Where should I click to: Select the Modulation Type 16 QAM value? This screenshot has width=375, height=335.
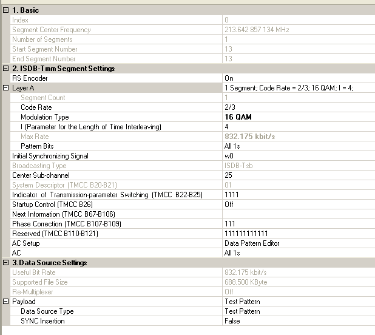click(x=297, y=117)
